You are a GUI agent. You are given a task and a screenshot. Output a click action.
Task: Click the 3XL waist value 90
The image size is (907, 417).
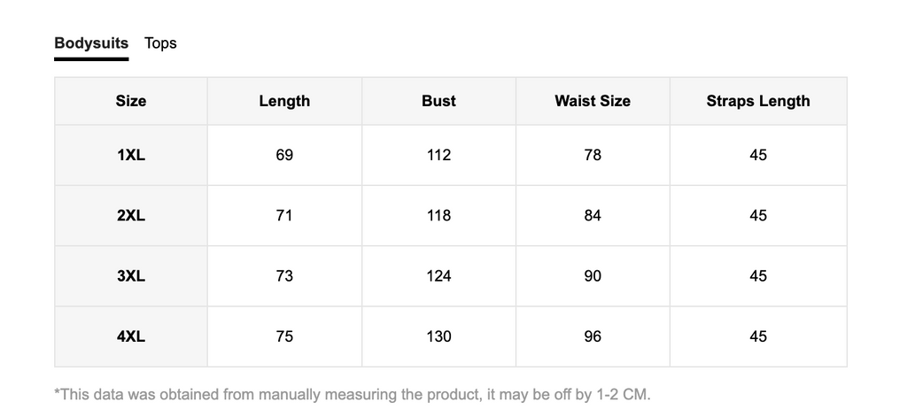tap(593, 276)
